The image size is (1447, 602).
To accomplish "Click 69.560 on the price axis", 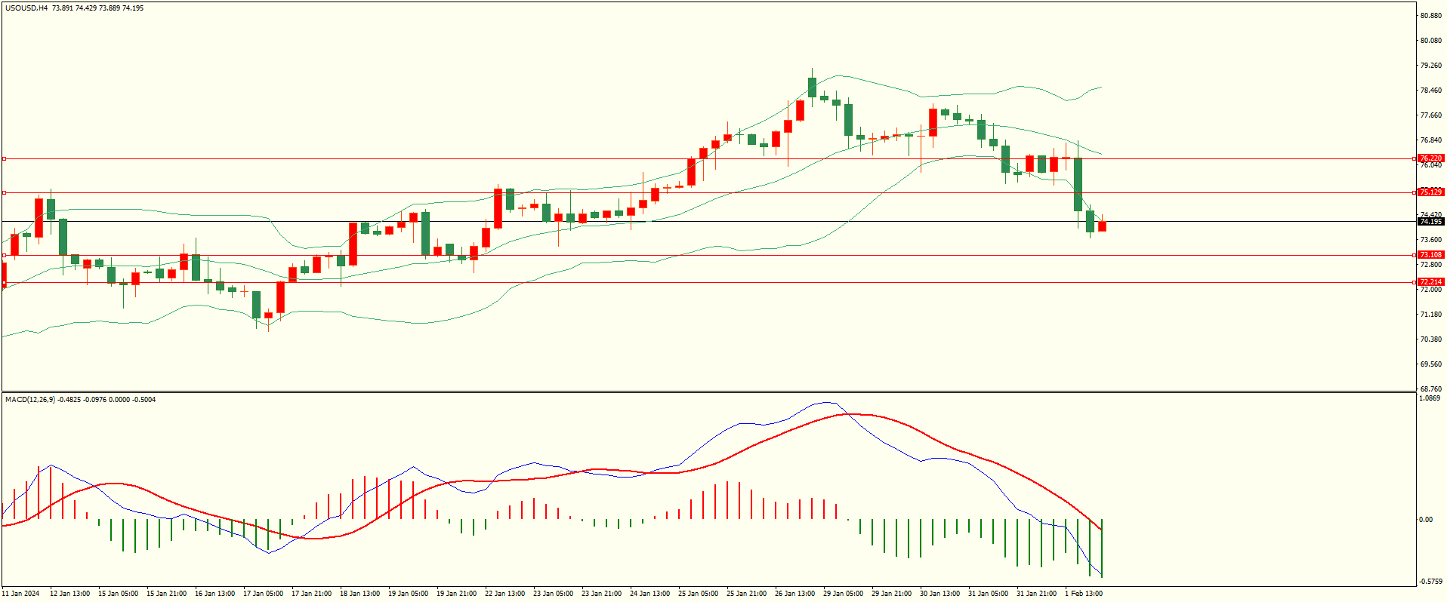I will tap(1432, 364).
